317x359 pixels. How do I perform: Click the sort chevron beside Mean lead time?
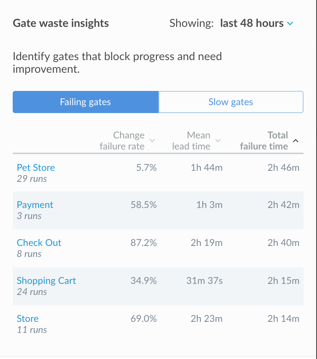[x=218, y=140]
